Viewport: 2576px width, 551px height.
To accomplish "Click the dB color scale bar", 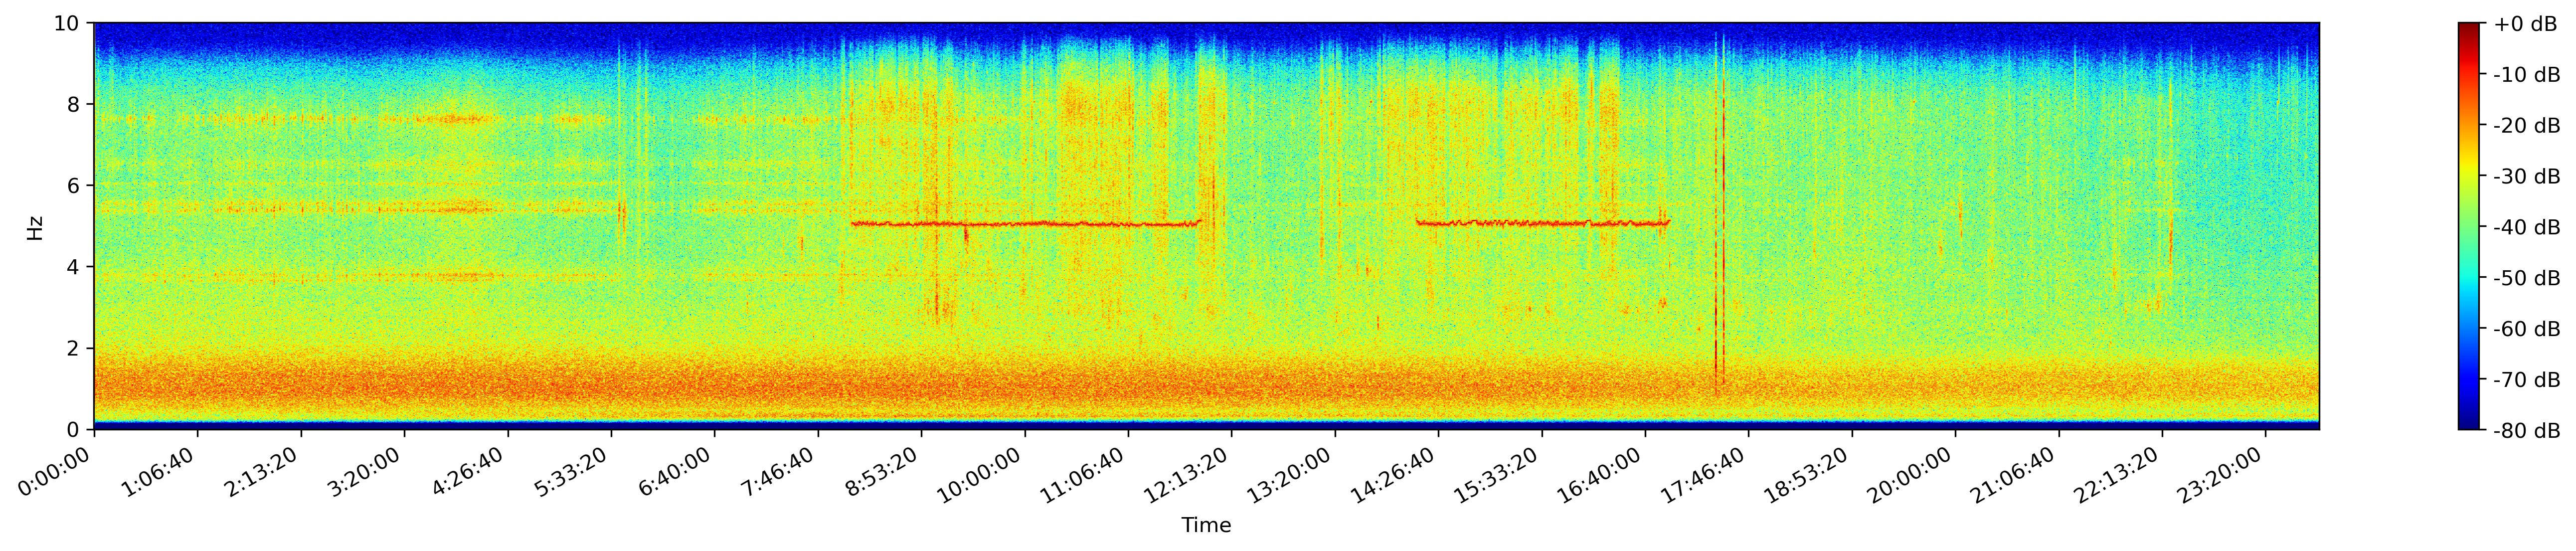I will click(x=2470, y=226).
